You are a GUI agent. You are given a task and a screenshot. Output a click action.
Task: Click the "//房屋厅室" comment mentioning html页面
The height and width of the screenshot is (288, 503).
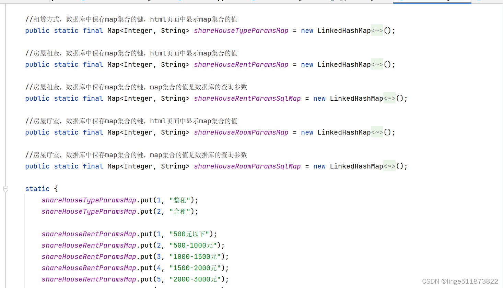131,121
